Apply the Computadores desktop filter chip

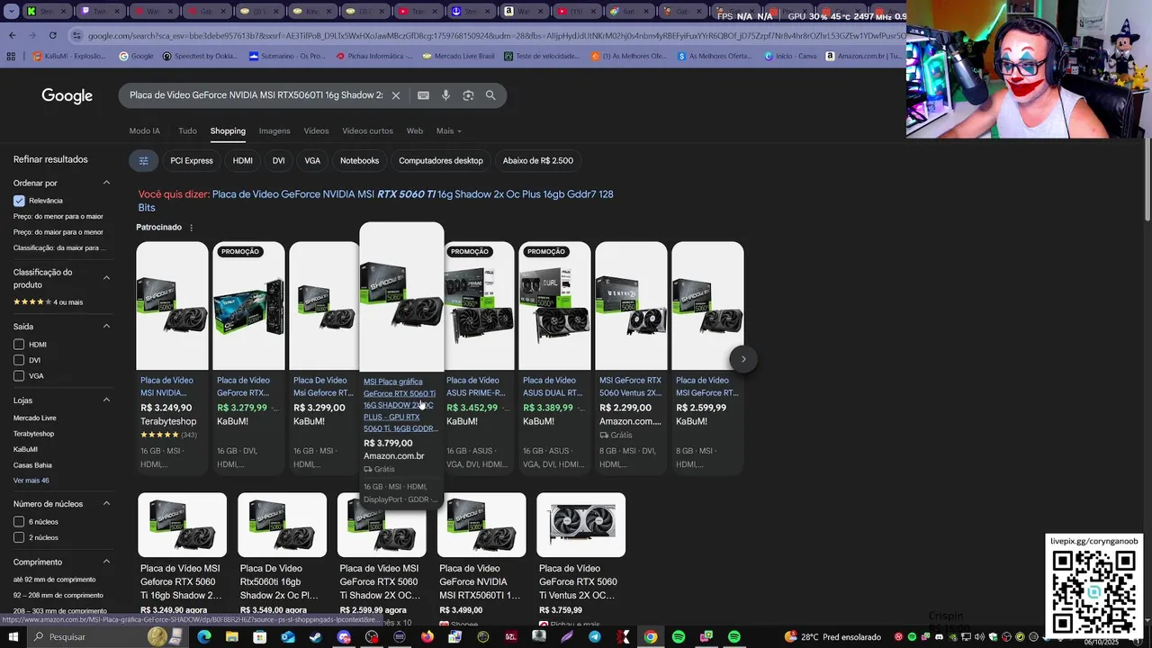click(x=441, y=160)
